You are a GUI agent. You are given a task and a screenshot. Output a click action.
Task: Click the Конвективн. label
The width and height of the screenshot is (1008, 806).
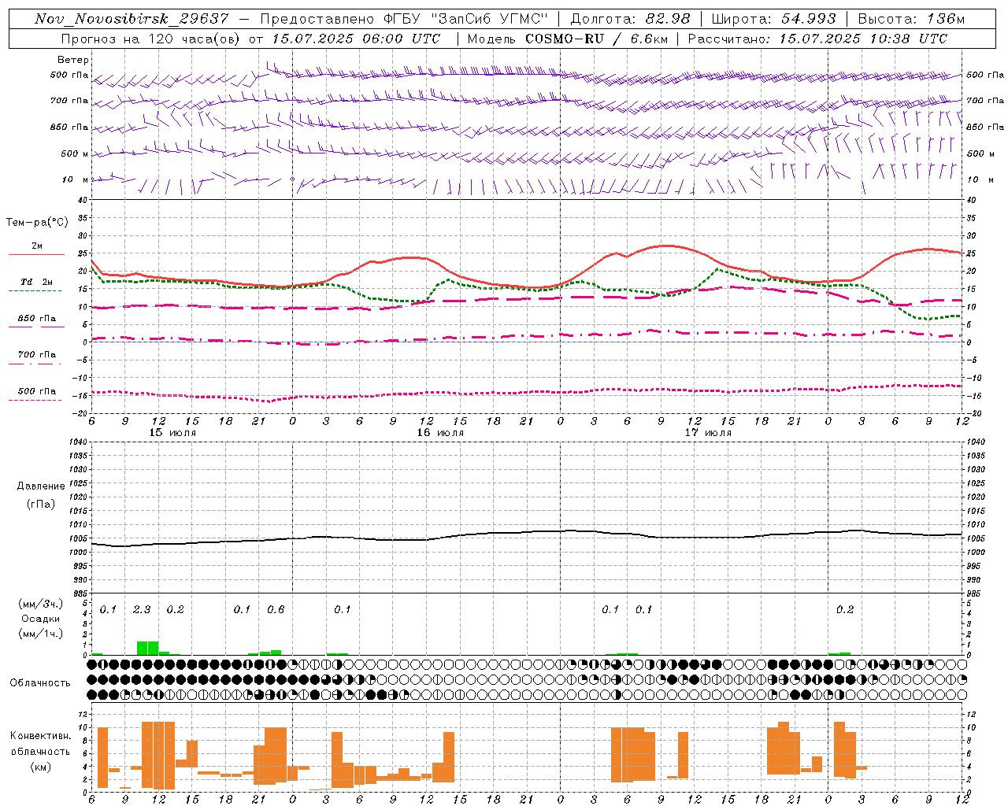pyautogui.click(x=41, y=735)
